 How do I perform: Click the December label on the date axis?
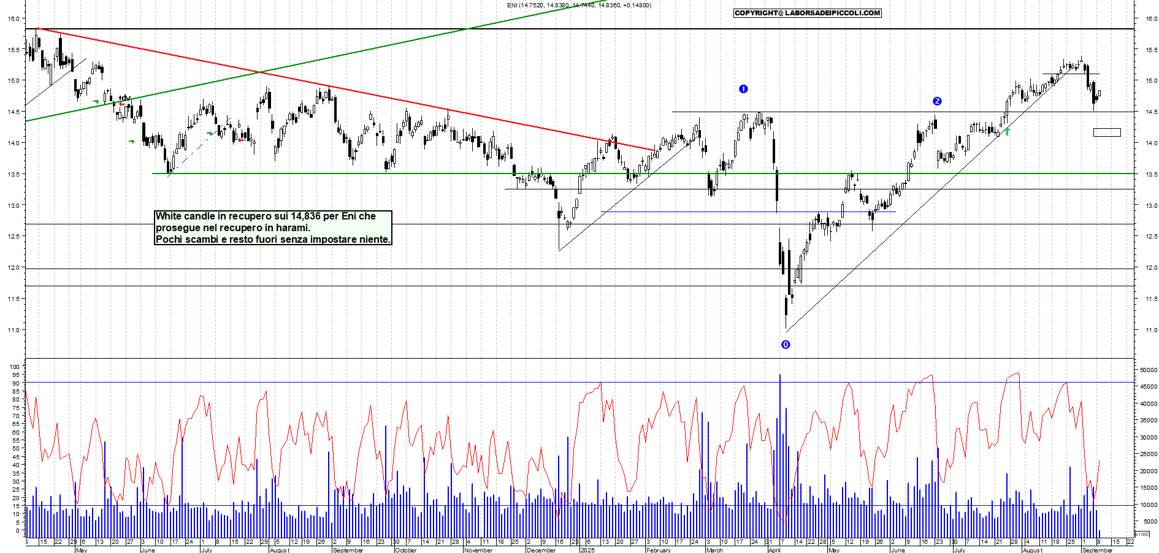click(x=541, y=550)
